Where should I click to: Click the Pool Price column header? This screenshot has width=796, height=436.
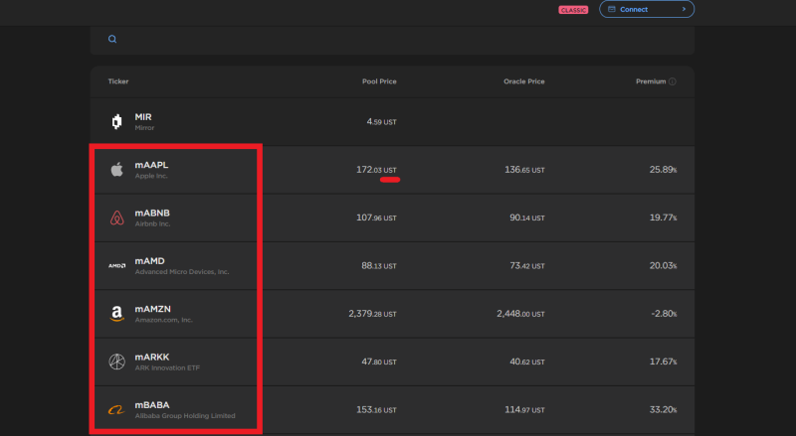tap(379, 81)
